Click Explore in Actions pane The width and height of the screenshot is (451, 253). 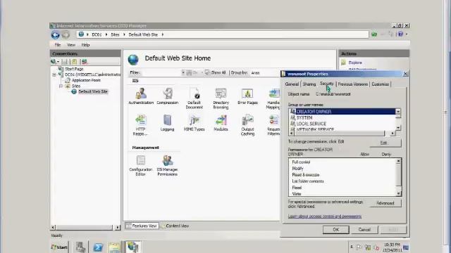355,63
